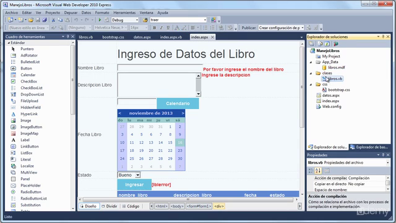This screenshot has height=223, width=396.
Task: Go to next month in calendar
Action: point(183,113)
